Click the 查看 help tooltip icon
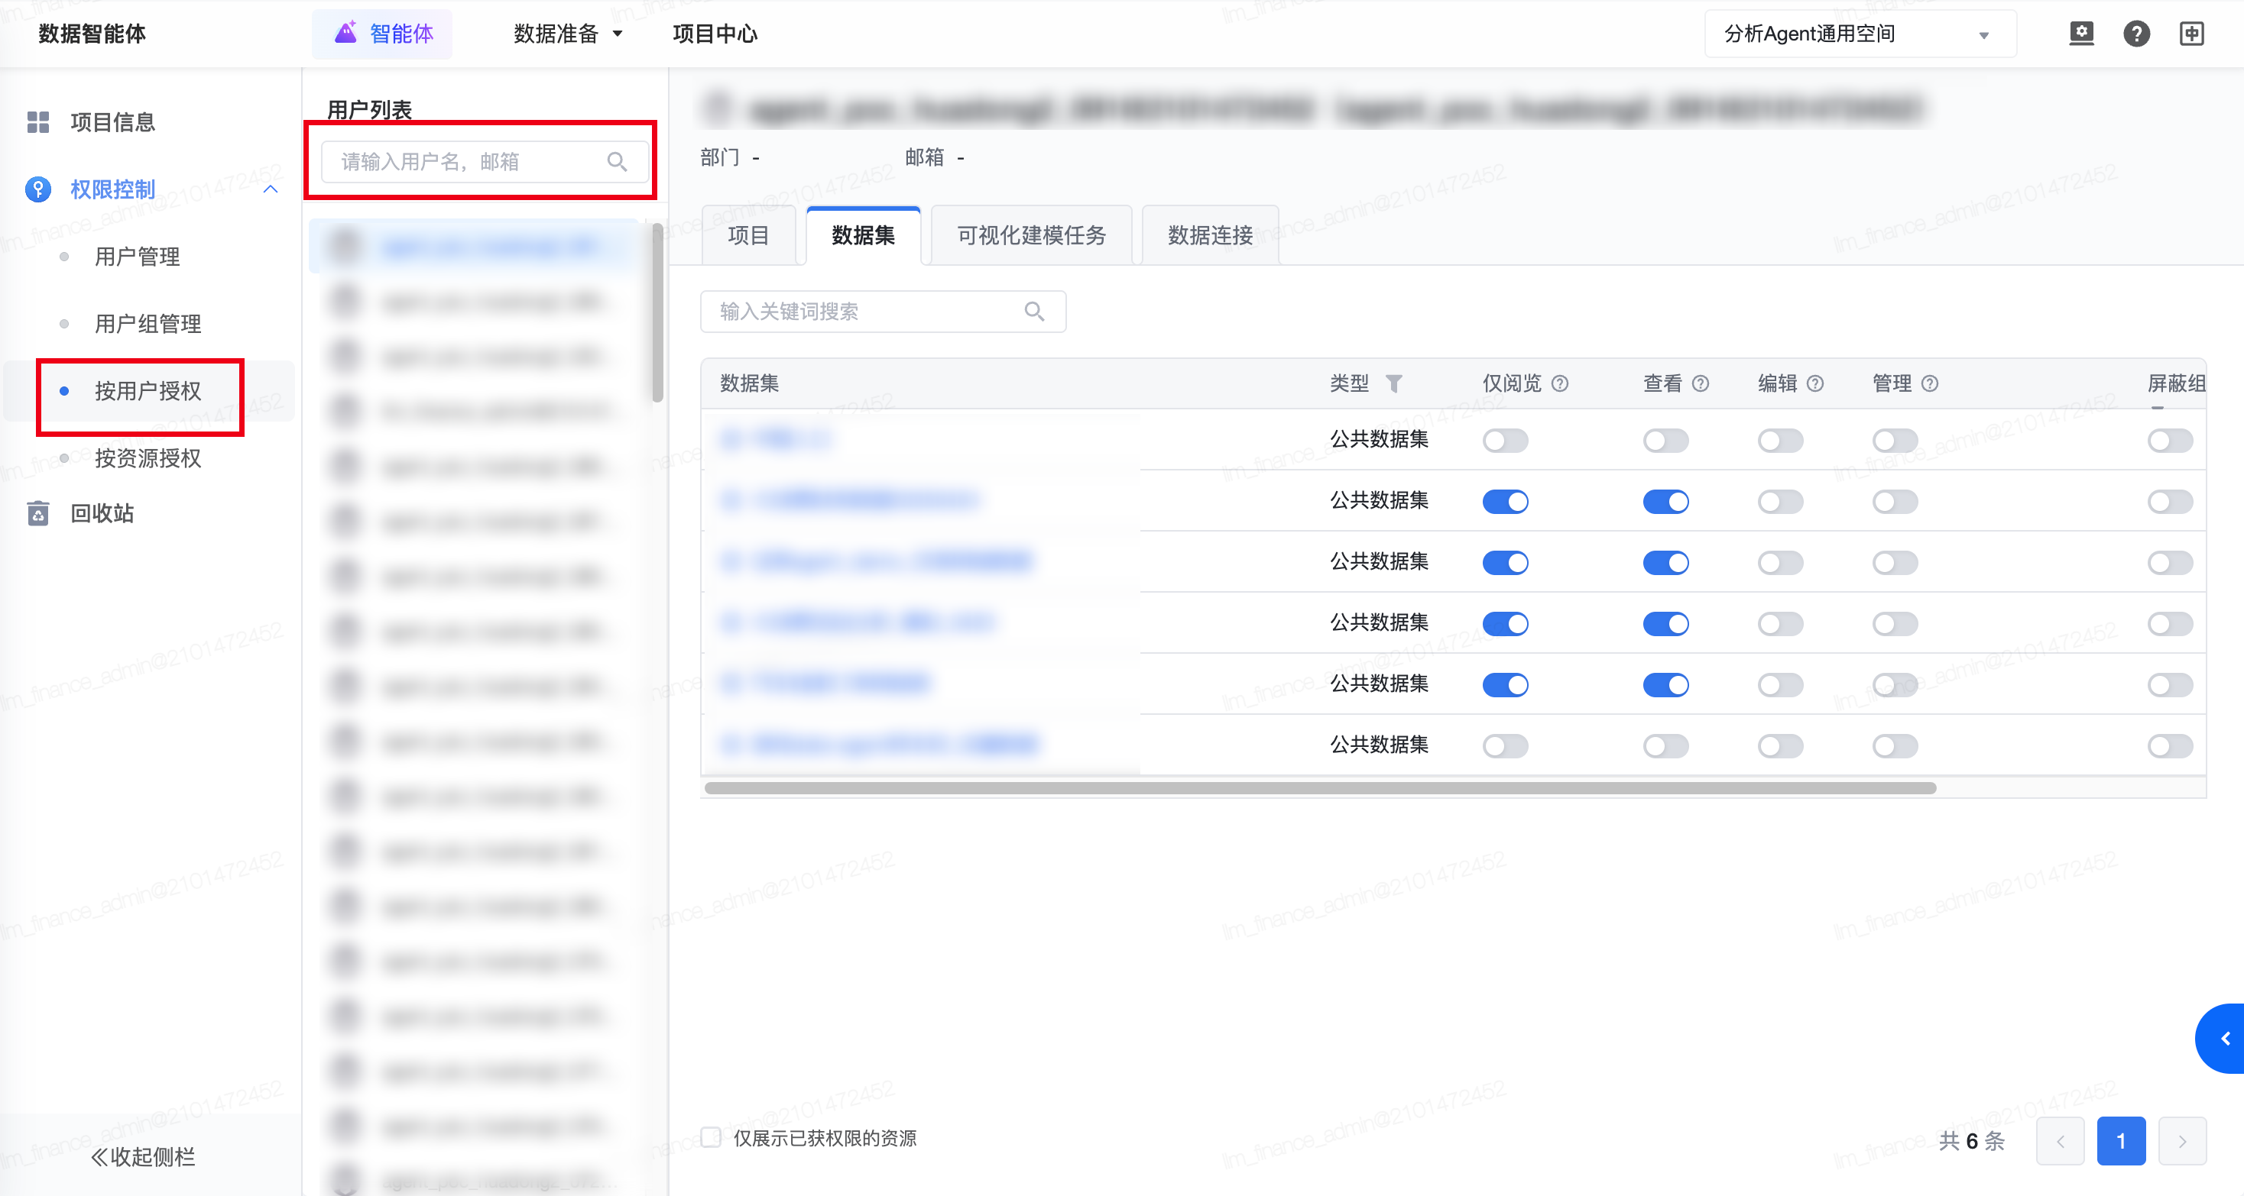 click(x=1701, y=384)
